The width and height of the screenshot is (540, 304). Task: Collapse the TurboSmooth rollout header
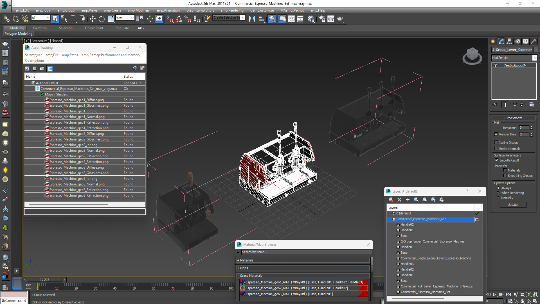click(x=513, y=118)
